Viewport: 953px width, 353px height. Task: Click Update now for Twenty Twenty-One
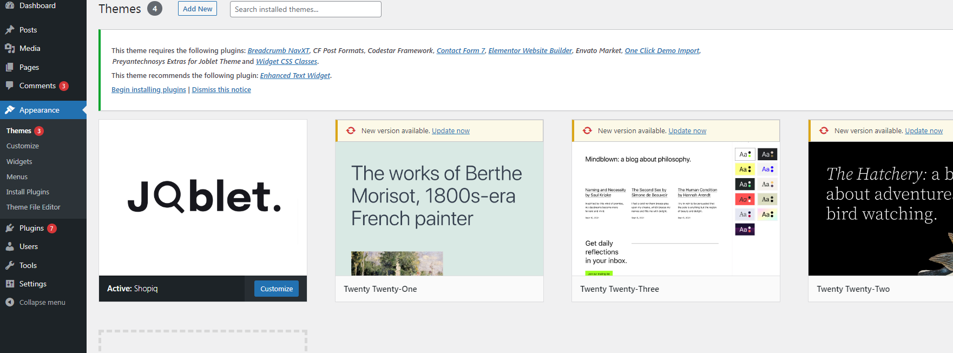(451, 130)
